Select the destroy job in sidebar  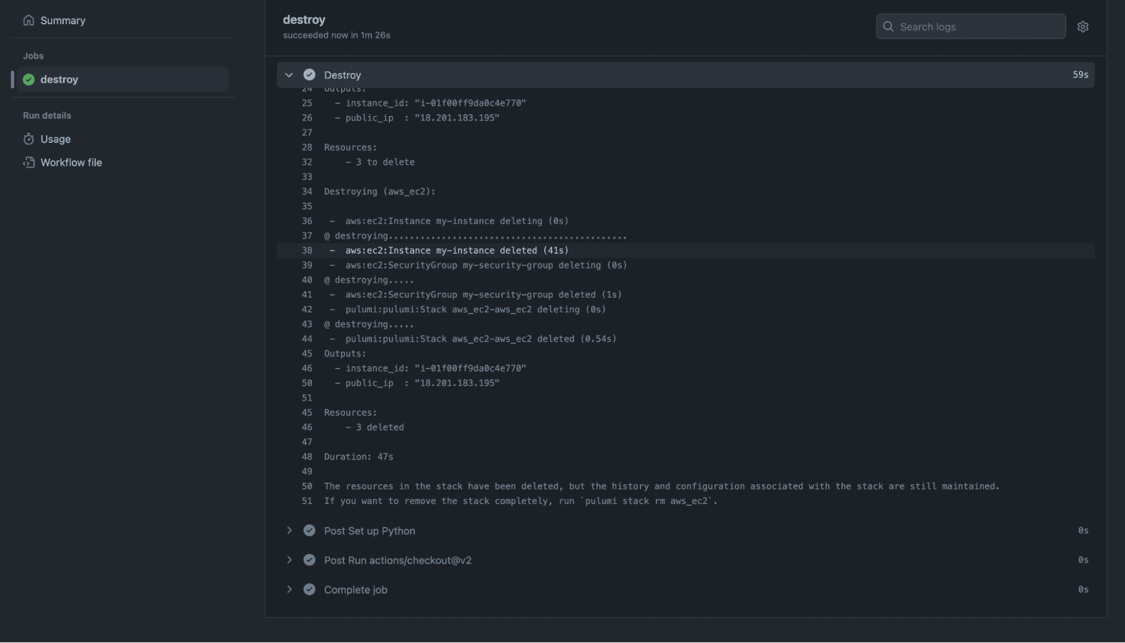click(123, 79)
